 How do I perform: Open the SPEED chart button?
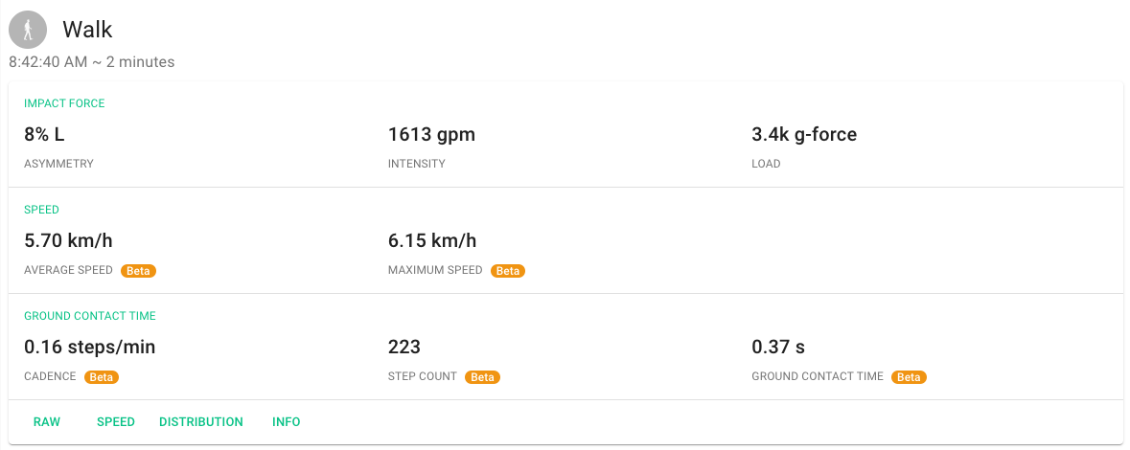coord(116,422)
